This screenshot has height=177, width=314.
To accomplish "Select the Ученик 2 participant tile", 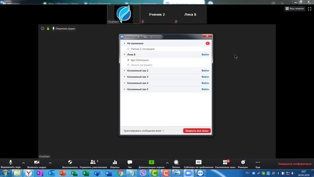I will click(157, 14).
